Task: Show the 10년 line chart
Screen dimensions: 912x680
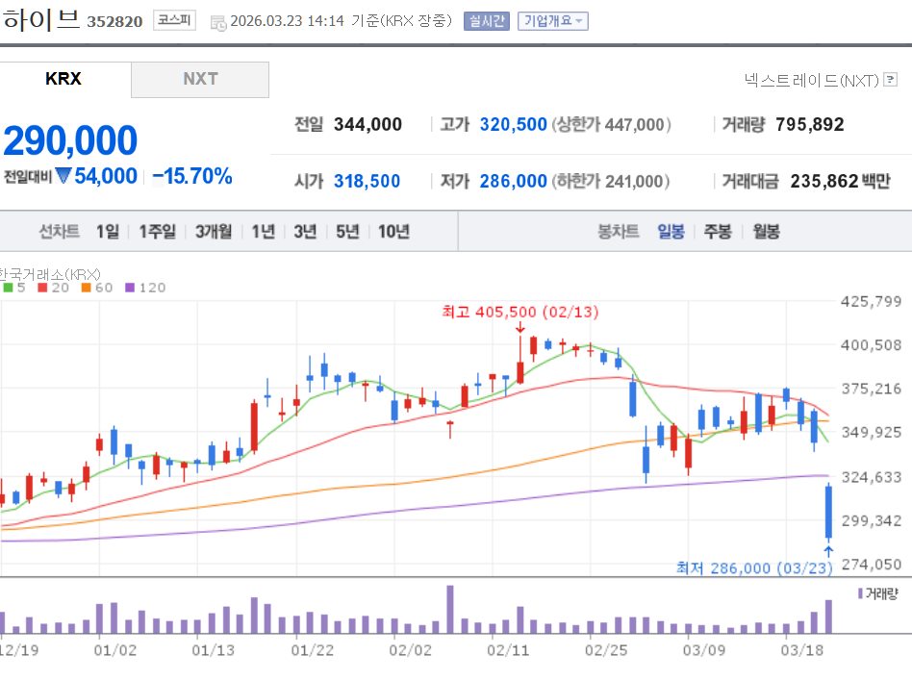Action: tap(393, 232)
